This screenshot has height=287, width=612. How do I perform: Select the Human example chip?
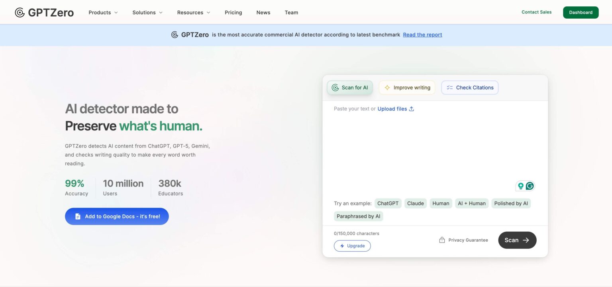(441, 203)
